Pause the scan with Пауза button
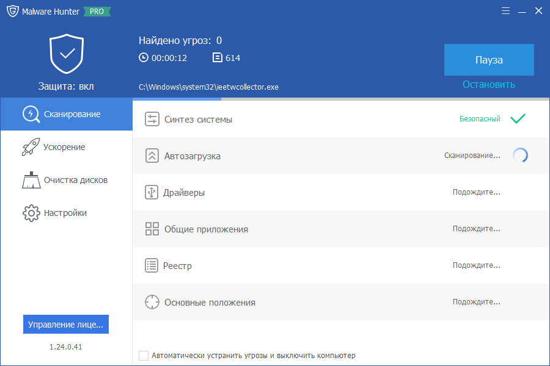Screen dimensions: 550x366 point(489,60)
